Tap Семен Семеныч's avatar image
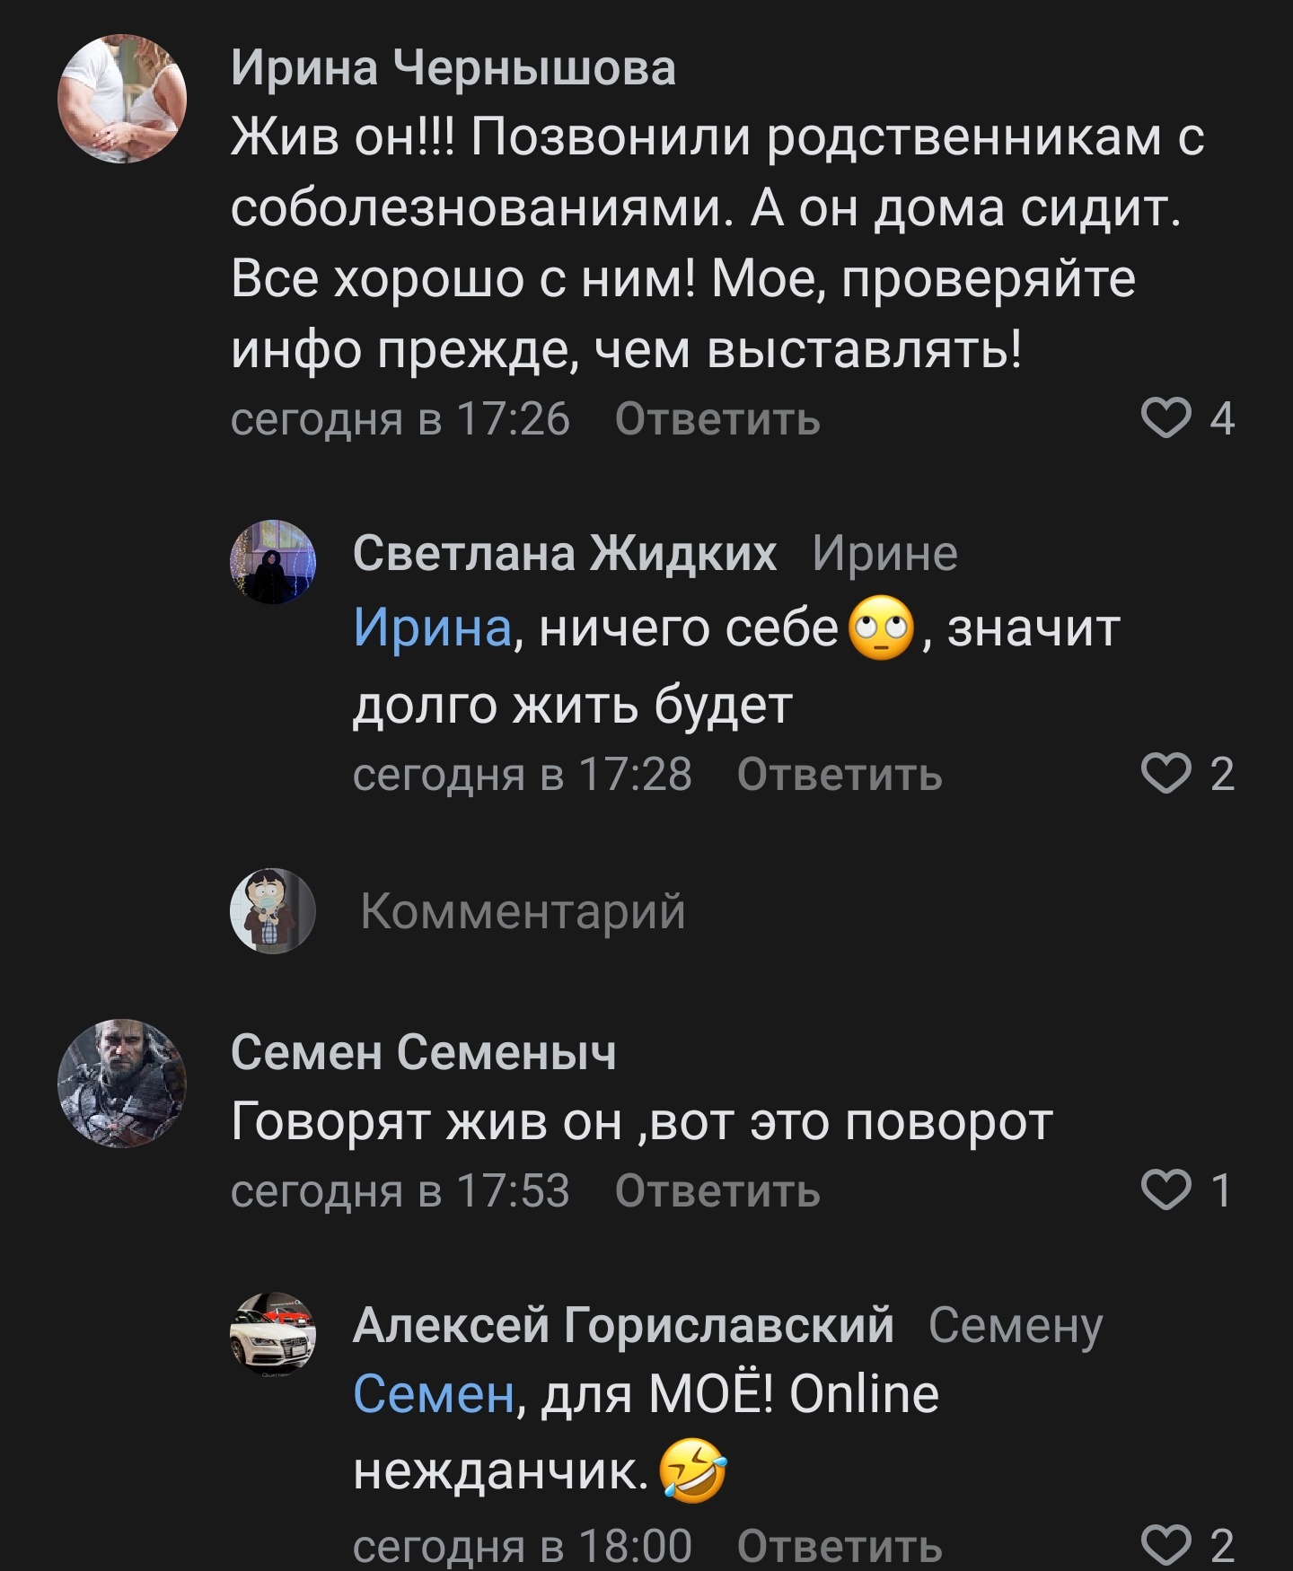 point(122,1083)
